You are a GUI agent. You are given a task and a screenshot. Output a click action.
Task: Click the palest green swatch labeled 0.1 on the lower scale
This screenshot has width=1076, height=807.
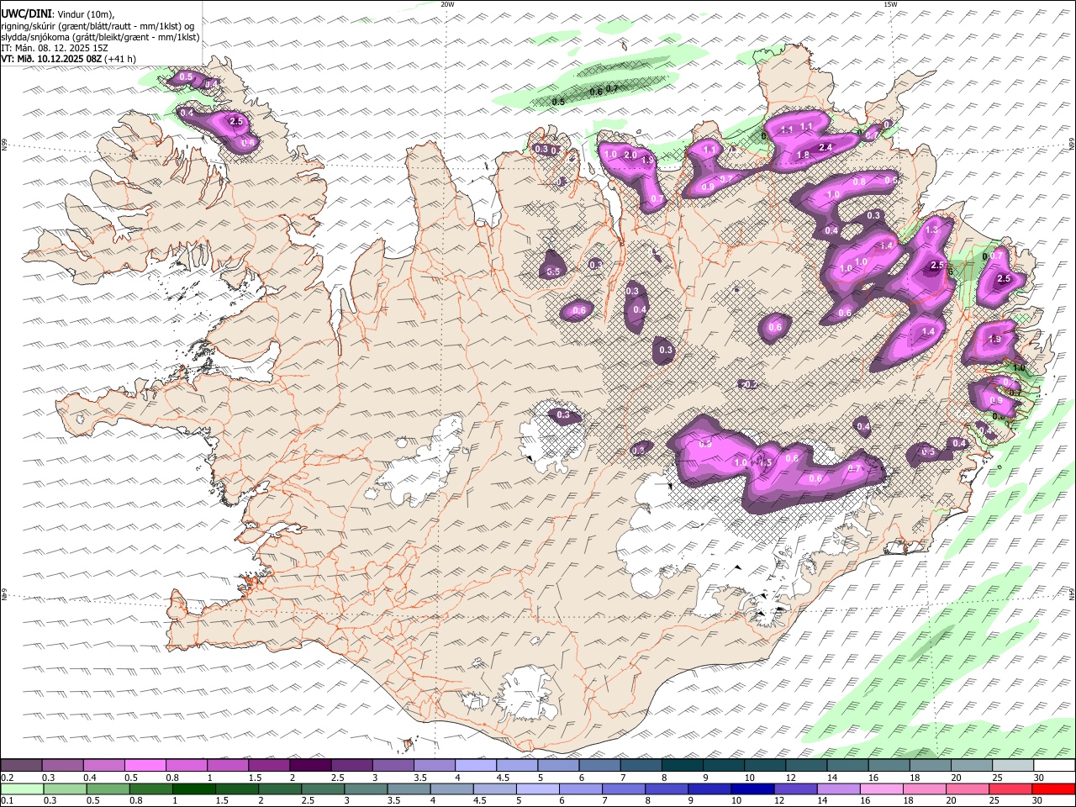(x=22, y=789)
